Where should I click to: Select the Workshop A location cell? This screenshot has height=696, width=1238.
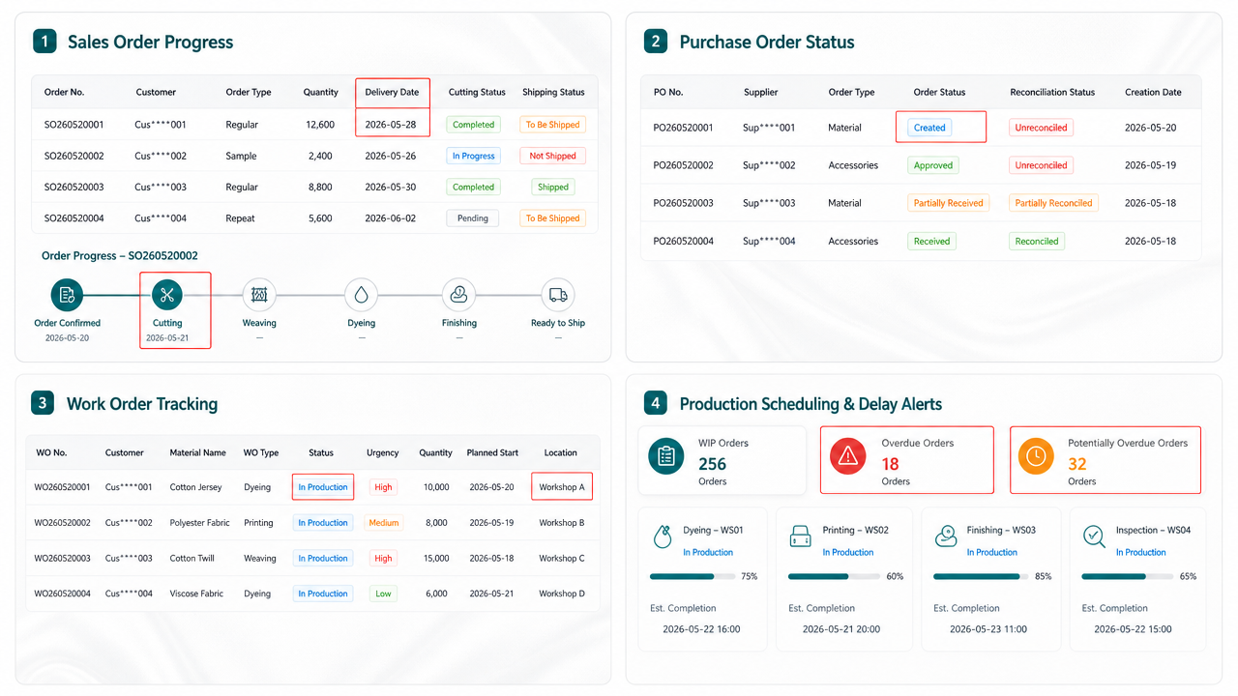pos(562,487)
